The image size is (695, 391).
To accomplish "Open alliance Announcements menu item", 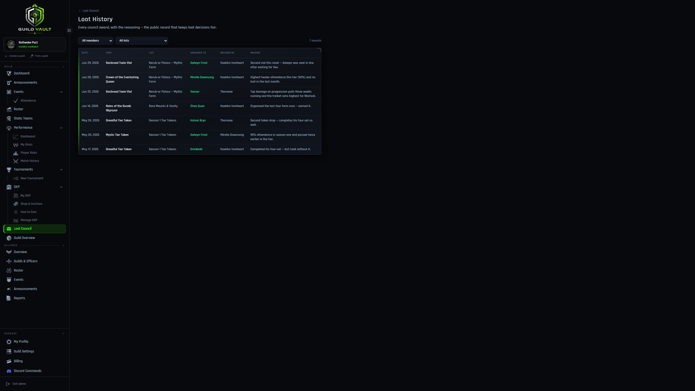I will [35, 289].
